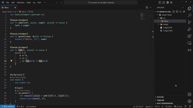The width and height of the screenshot is (193, 108).
Task: Open the Explorer view in activity bar
Action: point(189,8)
